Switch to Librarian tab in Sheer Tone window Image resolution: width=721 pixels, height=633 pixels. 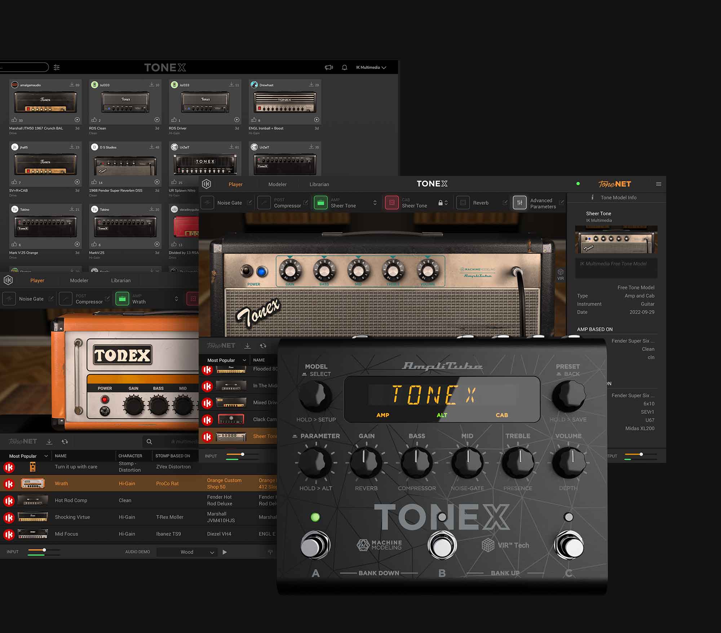point(319,184)
